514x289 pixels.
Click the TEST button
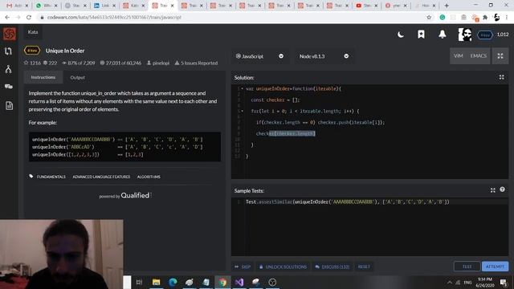point(467,267)
